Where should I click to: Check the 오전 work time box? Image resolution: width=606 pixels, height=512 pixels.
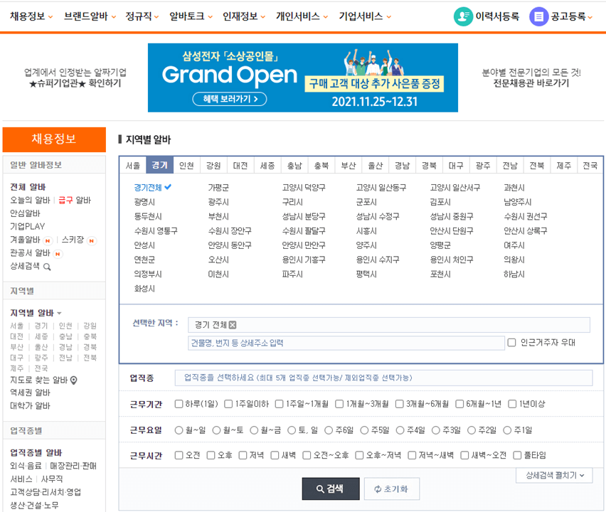(179, 455)
